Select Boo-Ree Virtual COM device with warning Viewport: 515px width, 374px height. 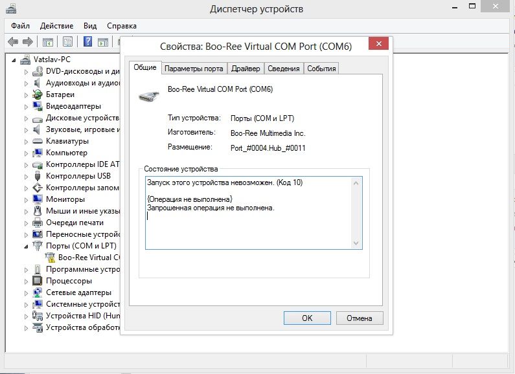coord(84,258)
